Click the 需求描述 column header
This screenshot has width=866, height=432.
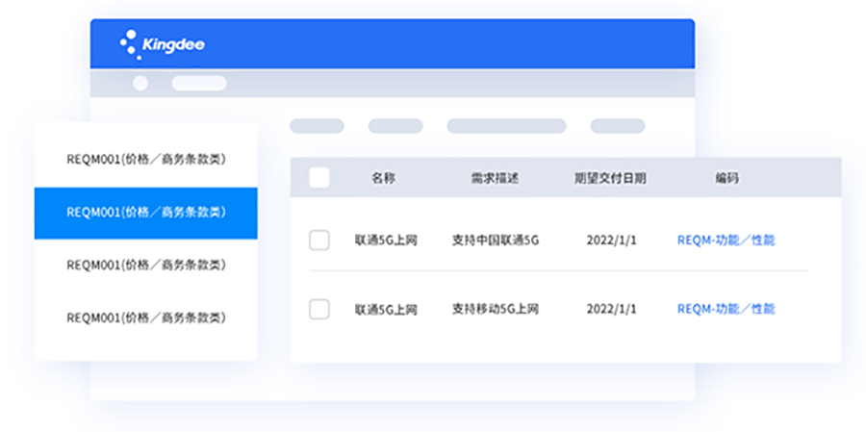click(x=495, y=178)
